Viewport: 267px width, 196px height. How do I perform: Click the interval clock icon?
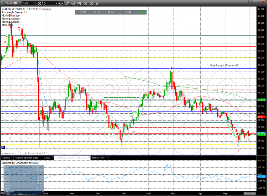[61, 3]
